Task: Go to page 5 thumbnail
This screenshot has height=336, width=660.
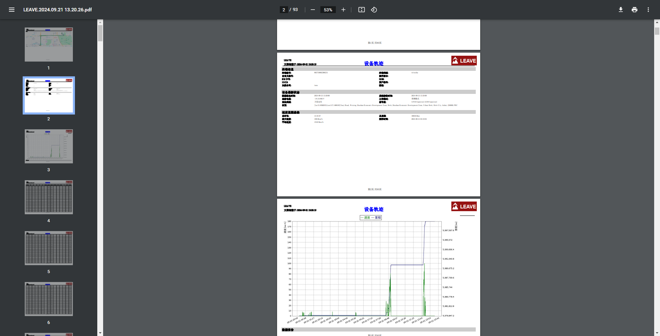Action: (49, 248)
